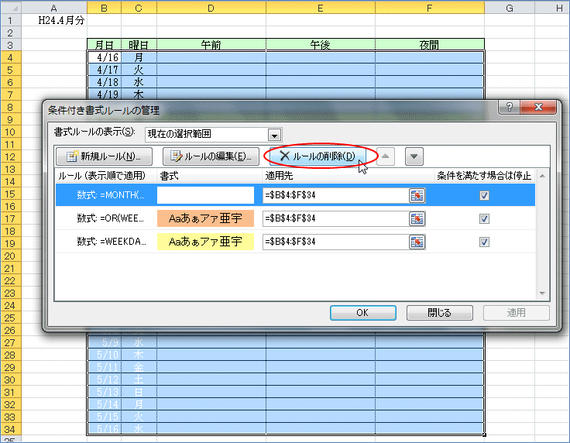This screenshot has width=570, height=443.
Task: Toggle stop-if-true checkbox for OR(WEE rule
Action: [484, 218]
